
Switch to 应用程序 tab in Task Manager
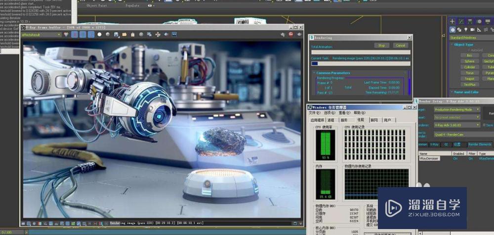click(317, 120)
